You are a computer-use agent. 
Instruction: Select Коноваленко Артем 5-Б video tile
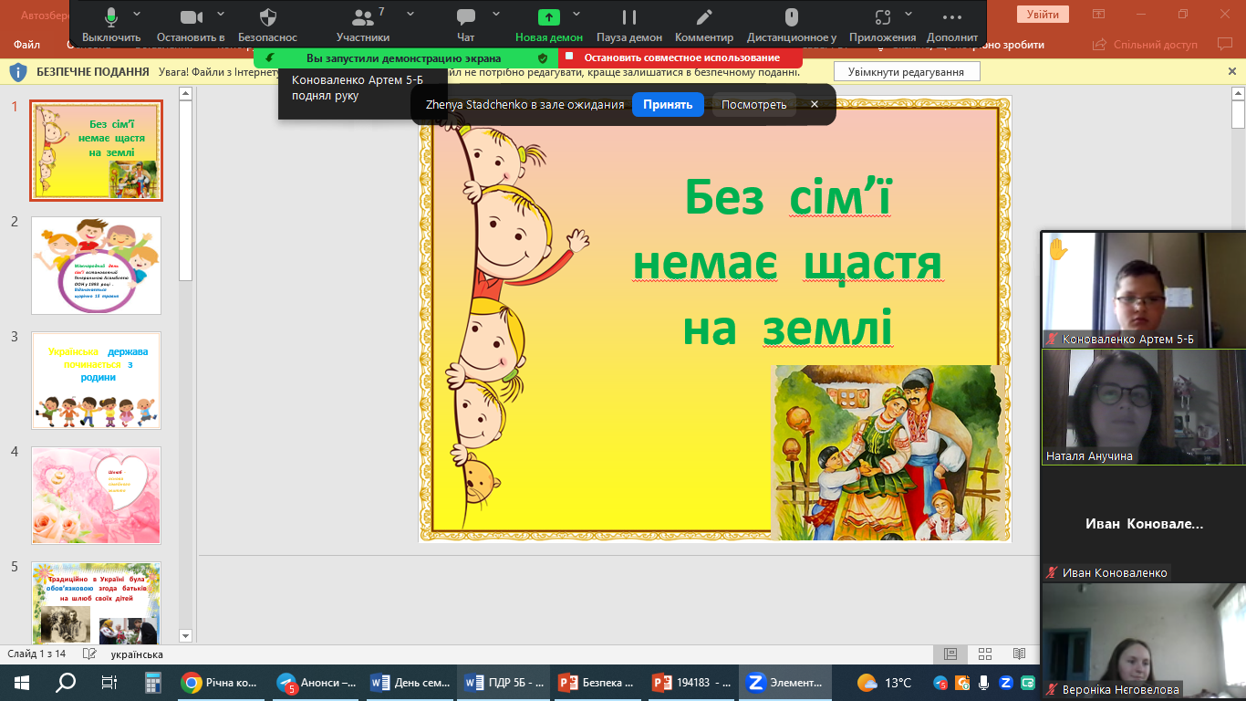pos(1144,289)
